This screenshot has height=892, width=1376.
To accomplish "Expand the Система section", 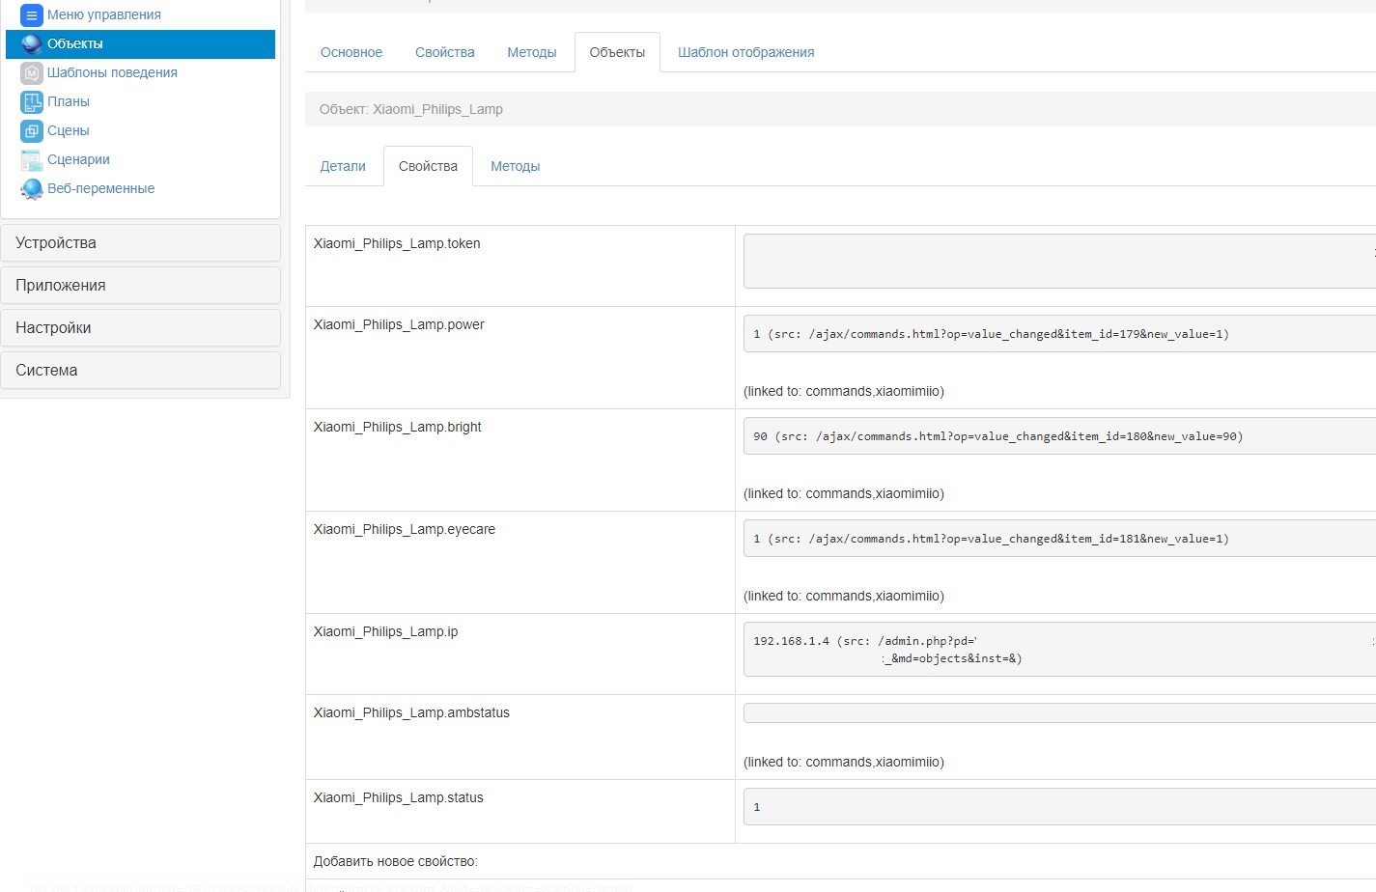I will [141, 371].
